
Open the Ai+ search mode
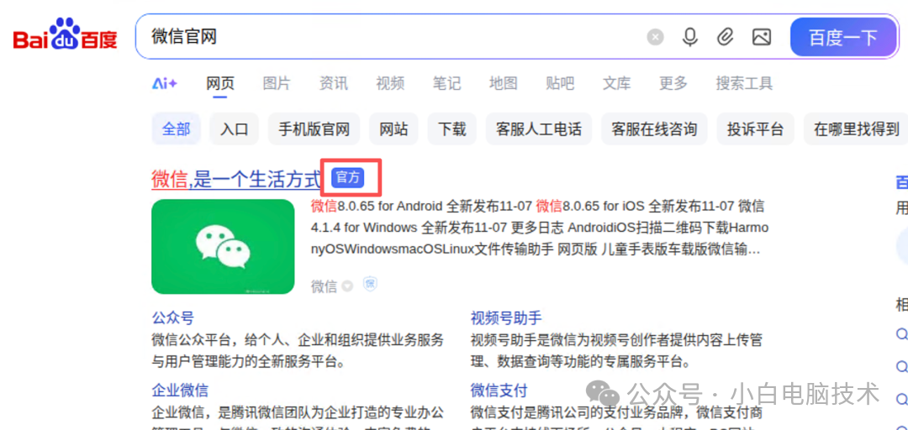point(165,83)
